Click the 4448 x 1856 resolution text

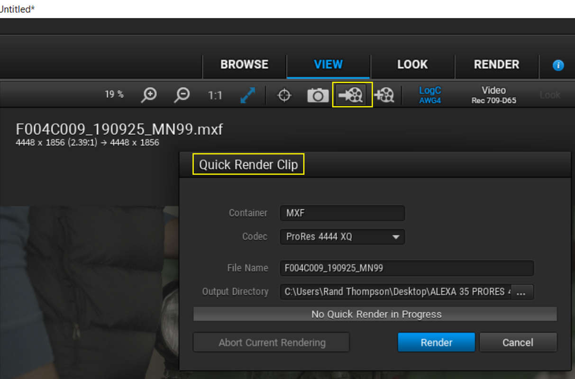tap(88, 143)
